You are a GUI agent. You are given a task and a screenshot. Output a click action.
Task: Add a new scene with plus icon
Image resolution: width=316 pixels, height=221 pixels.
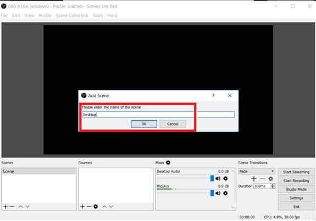coord(5,207)
